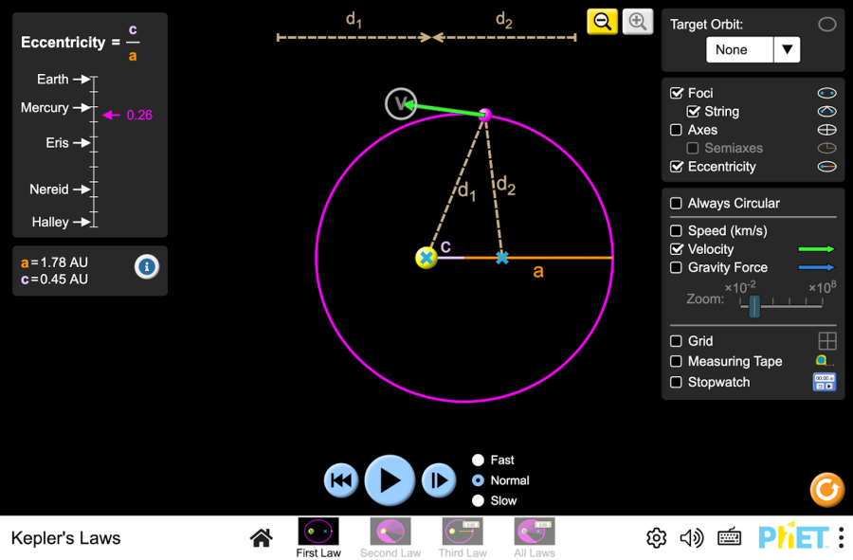Go to the home screen icon
The width and height of the screenshot is (853, 560).
[262, 538]
